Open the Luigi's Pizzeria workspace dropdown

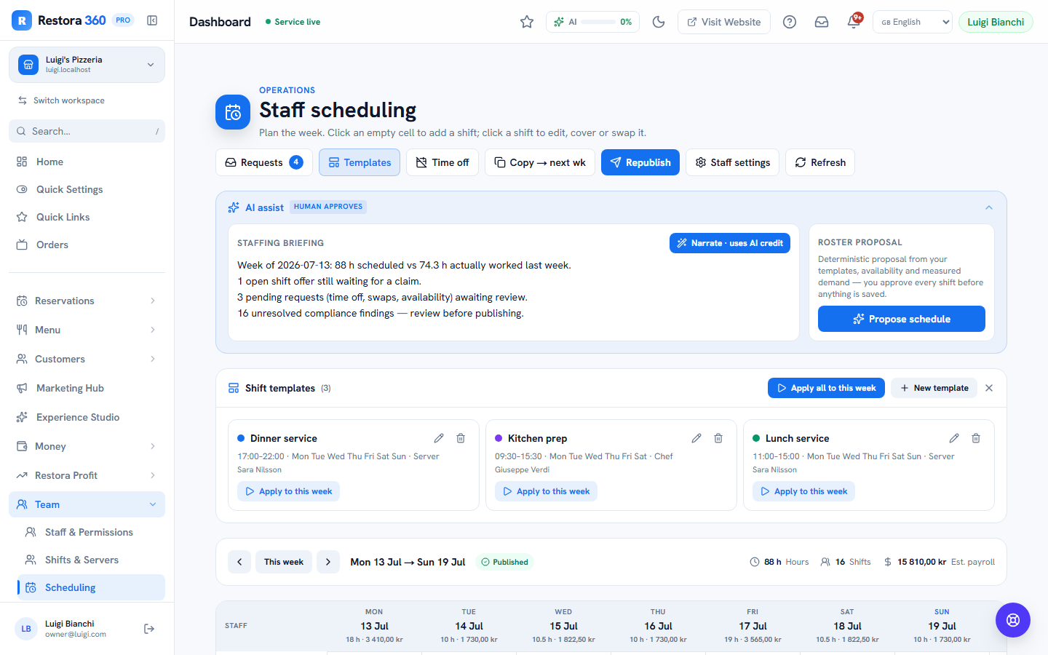87,65
